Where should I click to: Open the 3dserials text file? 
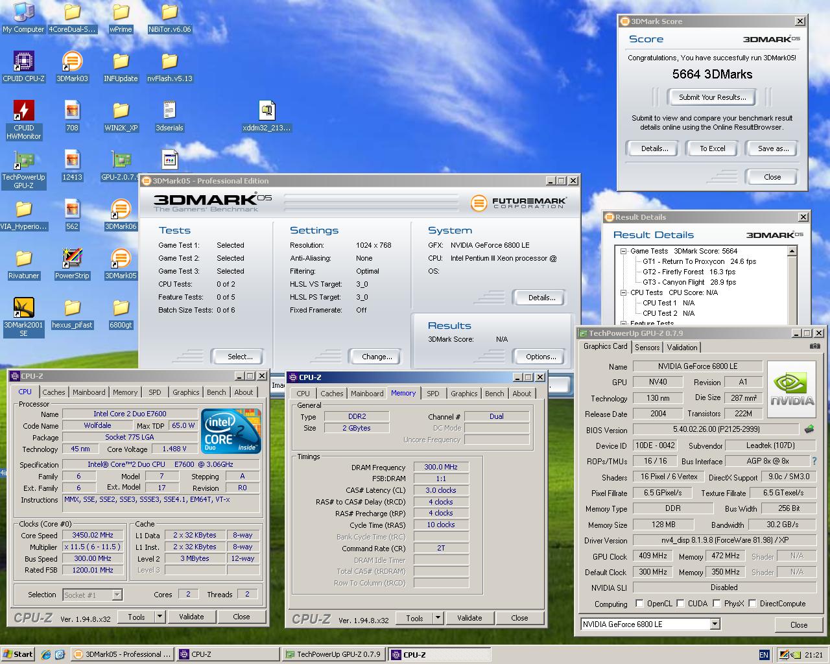[169, 116]
